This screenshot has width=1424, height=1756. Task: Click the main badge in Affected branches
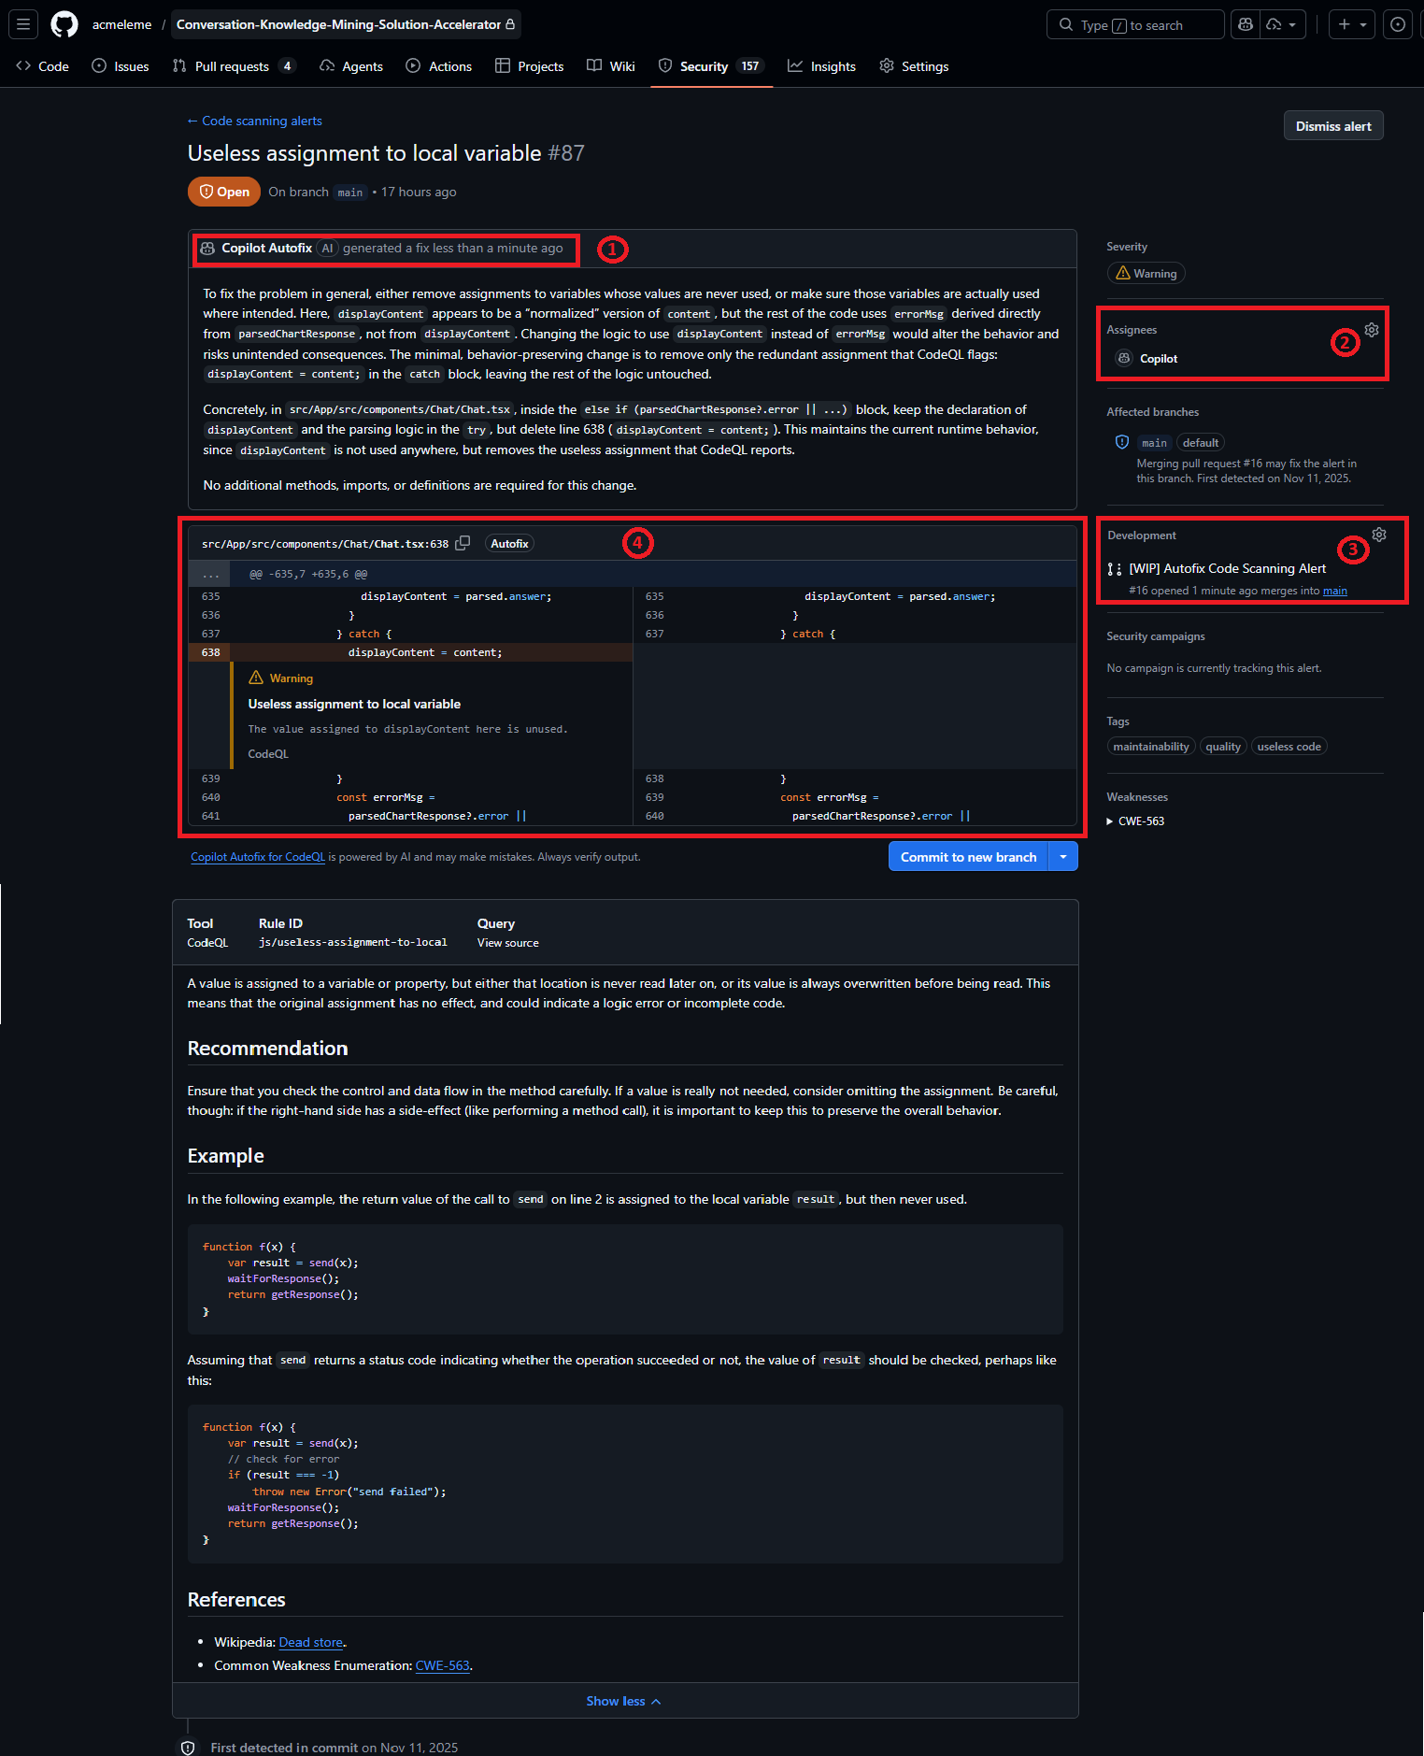coord(1154,443)
